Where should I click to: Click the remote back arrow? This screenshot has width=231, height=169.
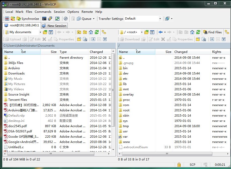coord(161,32)
